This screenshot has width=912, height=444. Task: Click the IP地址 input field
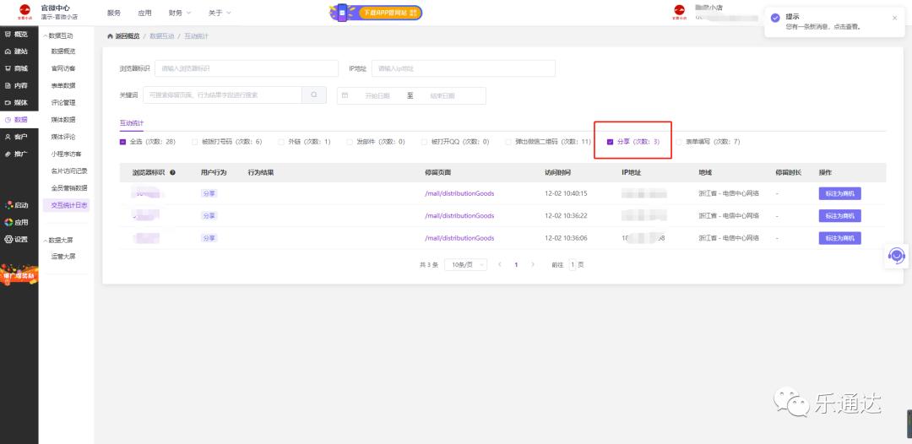point(463,68)
